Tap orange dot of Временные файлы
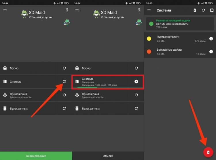This screenshot has height=160, width=216. (x=149, y=52)
